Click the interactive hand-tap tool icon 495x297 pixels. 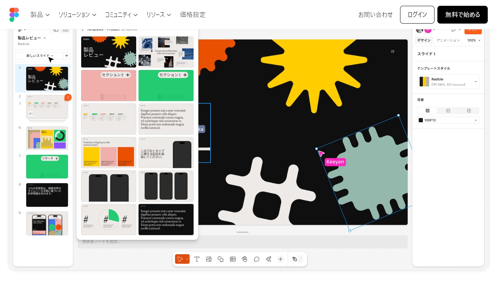(245, 259)
